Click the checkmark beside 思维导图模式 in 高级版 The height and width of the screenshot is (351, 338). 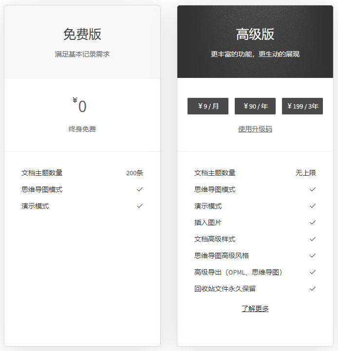(x=313, y=189)
